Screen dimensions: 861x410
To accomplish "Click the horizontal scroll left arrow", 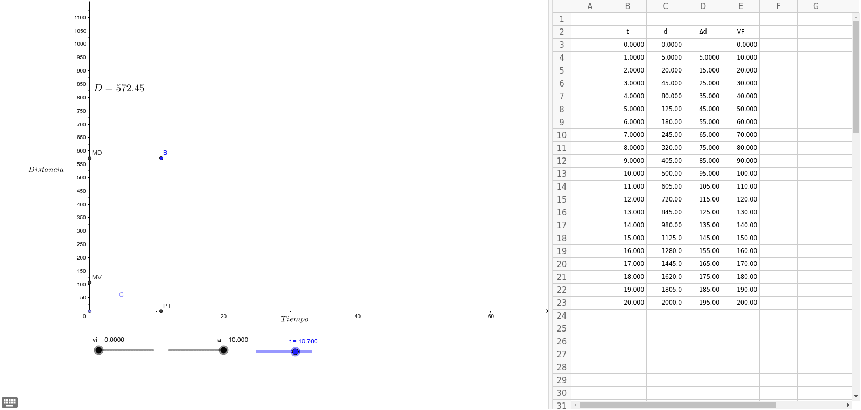I will pos(575,405).
